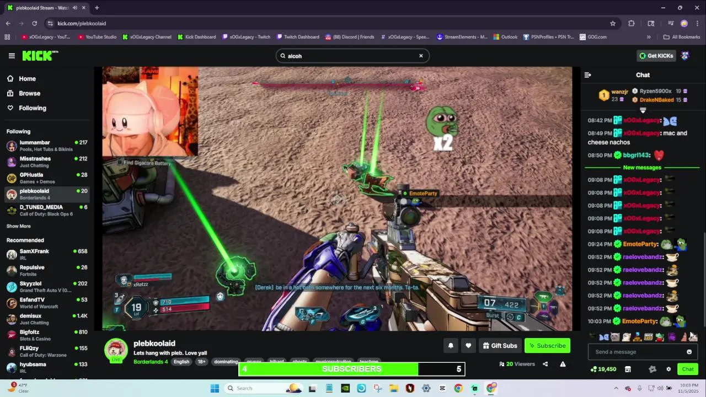Open Misstrashes channel in the sidebar
The height and width of the screenshot is (397, 706).
47,162
